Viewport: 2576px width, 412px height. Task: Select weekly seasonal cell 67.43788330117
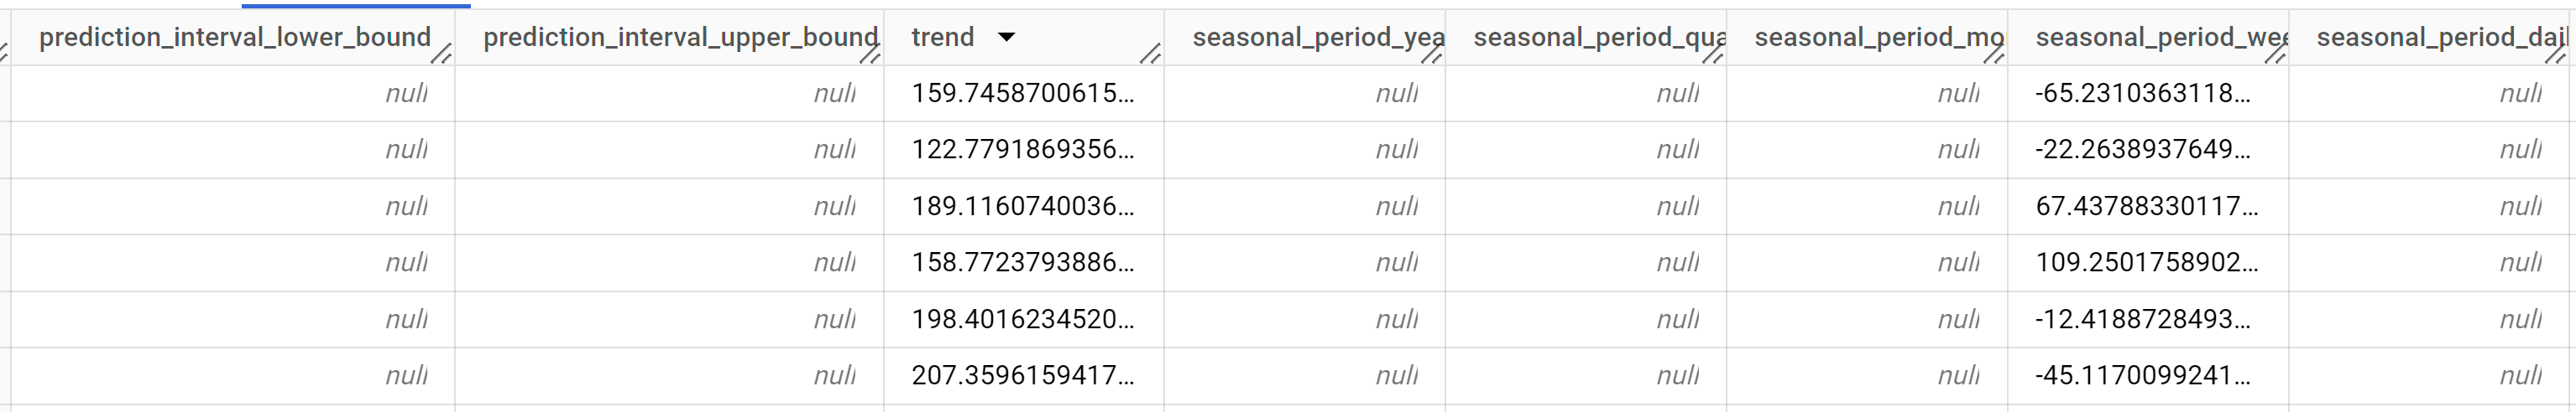2146,207
